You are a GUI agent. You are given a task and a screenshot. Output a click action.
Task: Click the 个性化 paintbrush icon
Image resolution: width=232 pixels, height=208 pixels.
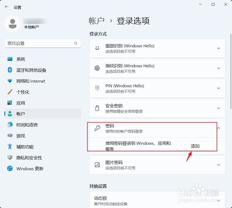pyautogui.click(x=10, y=92)
